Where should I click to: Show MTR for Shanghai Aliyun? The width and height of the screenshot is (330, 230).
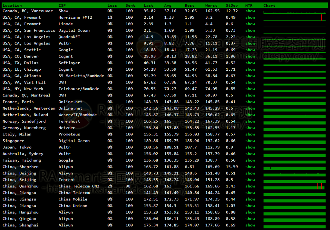250,225
